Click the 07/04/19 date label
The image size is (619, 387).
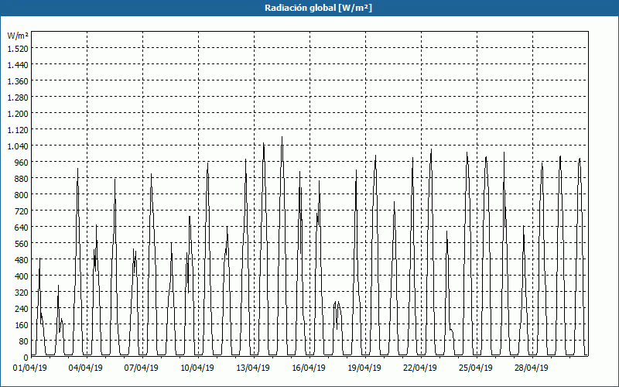point(142,368)
